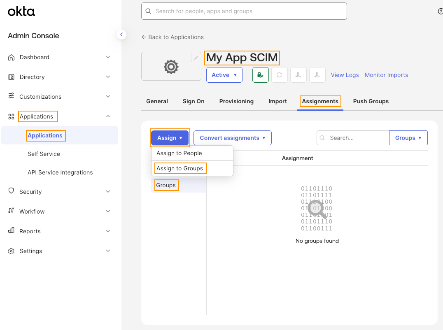Expand the Dashboard menu chevron
443x330 pixels.
coord(108,57)
